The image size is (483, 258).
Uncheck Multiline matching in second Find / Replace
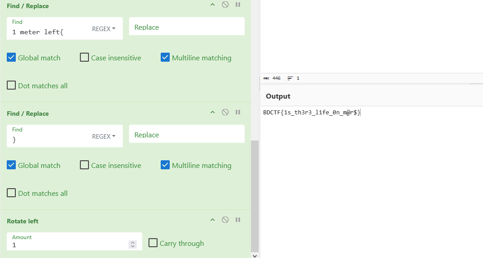165,165
